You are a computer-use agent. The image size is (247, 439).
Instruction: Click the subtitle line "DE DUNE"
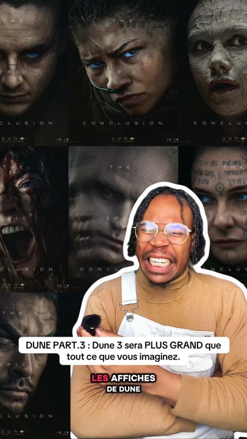pyautogui.click(x=123, y=389)
